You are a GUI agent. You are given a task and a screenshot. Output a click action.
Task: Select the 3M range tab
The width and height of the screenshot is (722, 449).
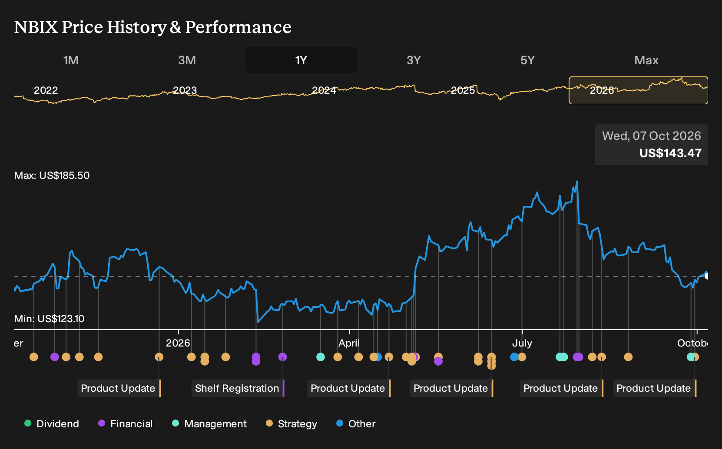(x=187, y=60)
